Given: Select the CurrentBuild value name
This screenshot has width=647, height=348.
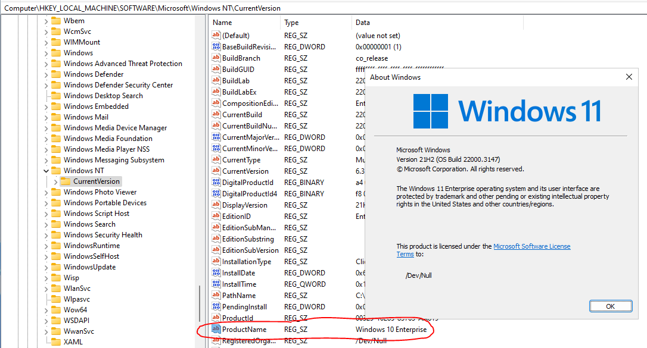Looking at the screenshot, I should 242,114.
